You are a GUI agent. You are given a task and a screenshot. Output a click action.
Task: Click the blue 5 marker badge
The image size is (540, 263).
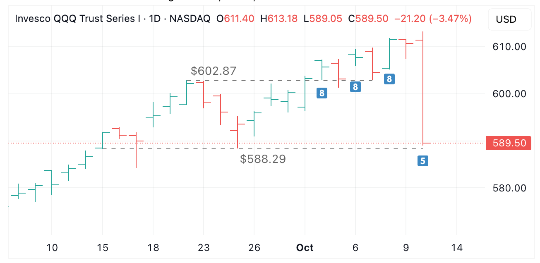click(x=422, y=161)
